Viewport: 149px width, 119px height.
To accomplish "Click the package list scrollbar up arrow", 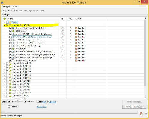I will click(145, 18).
